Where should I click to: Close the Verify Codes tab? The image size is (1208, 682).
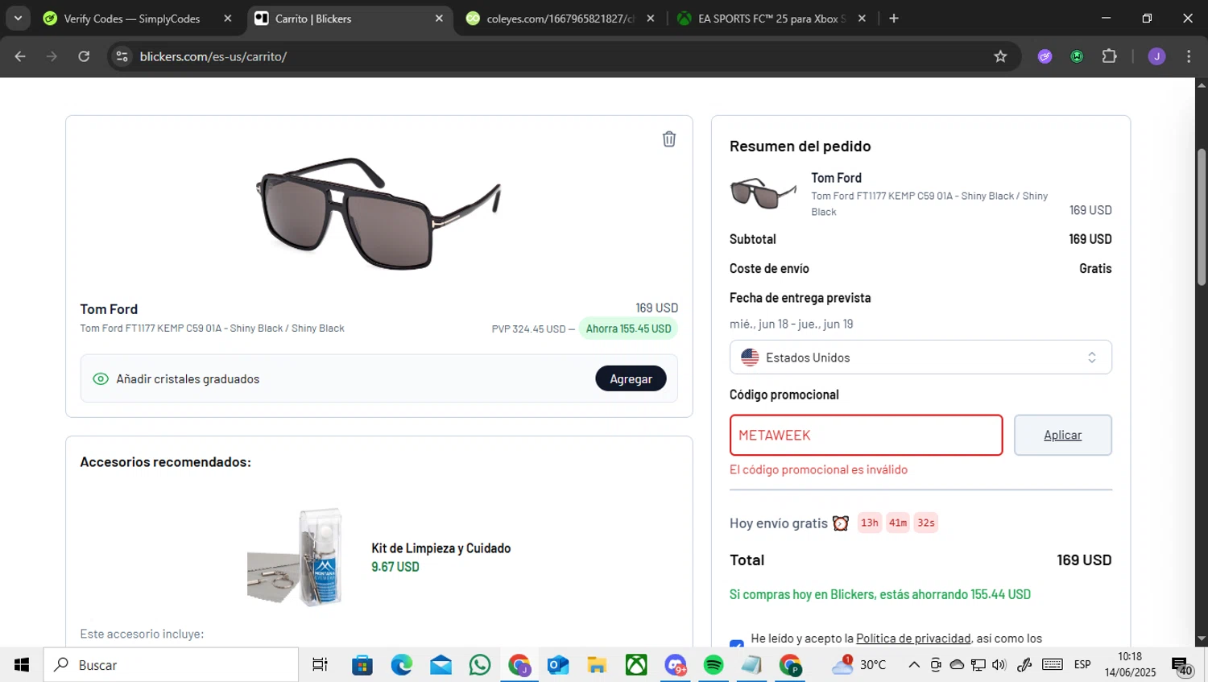click(228, 19)
